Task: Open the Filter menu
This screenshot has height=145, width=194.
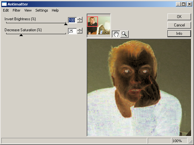Action: 16,10
